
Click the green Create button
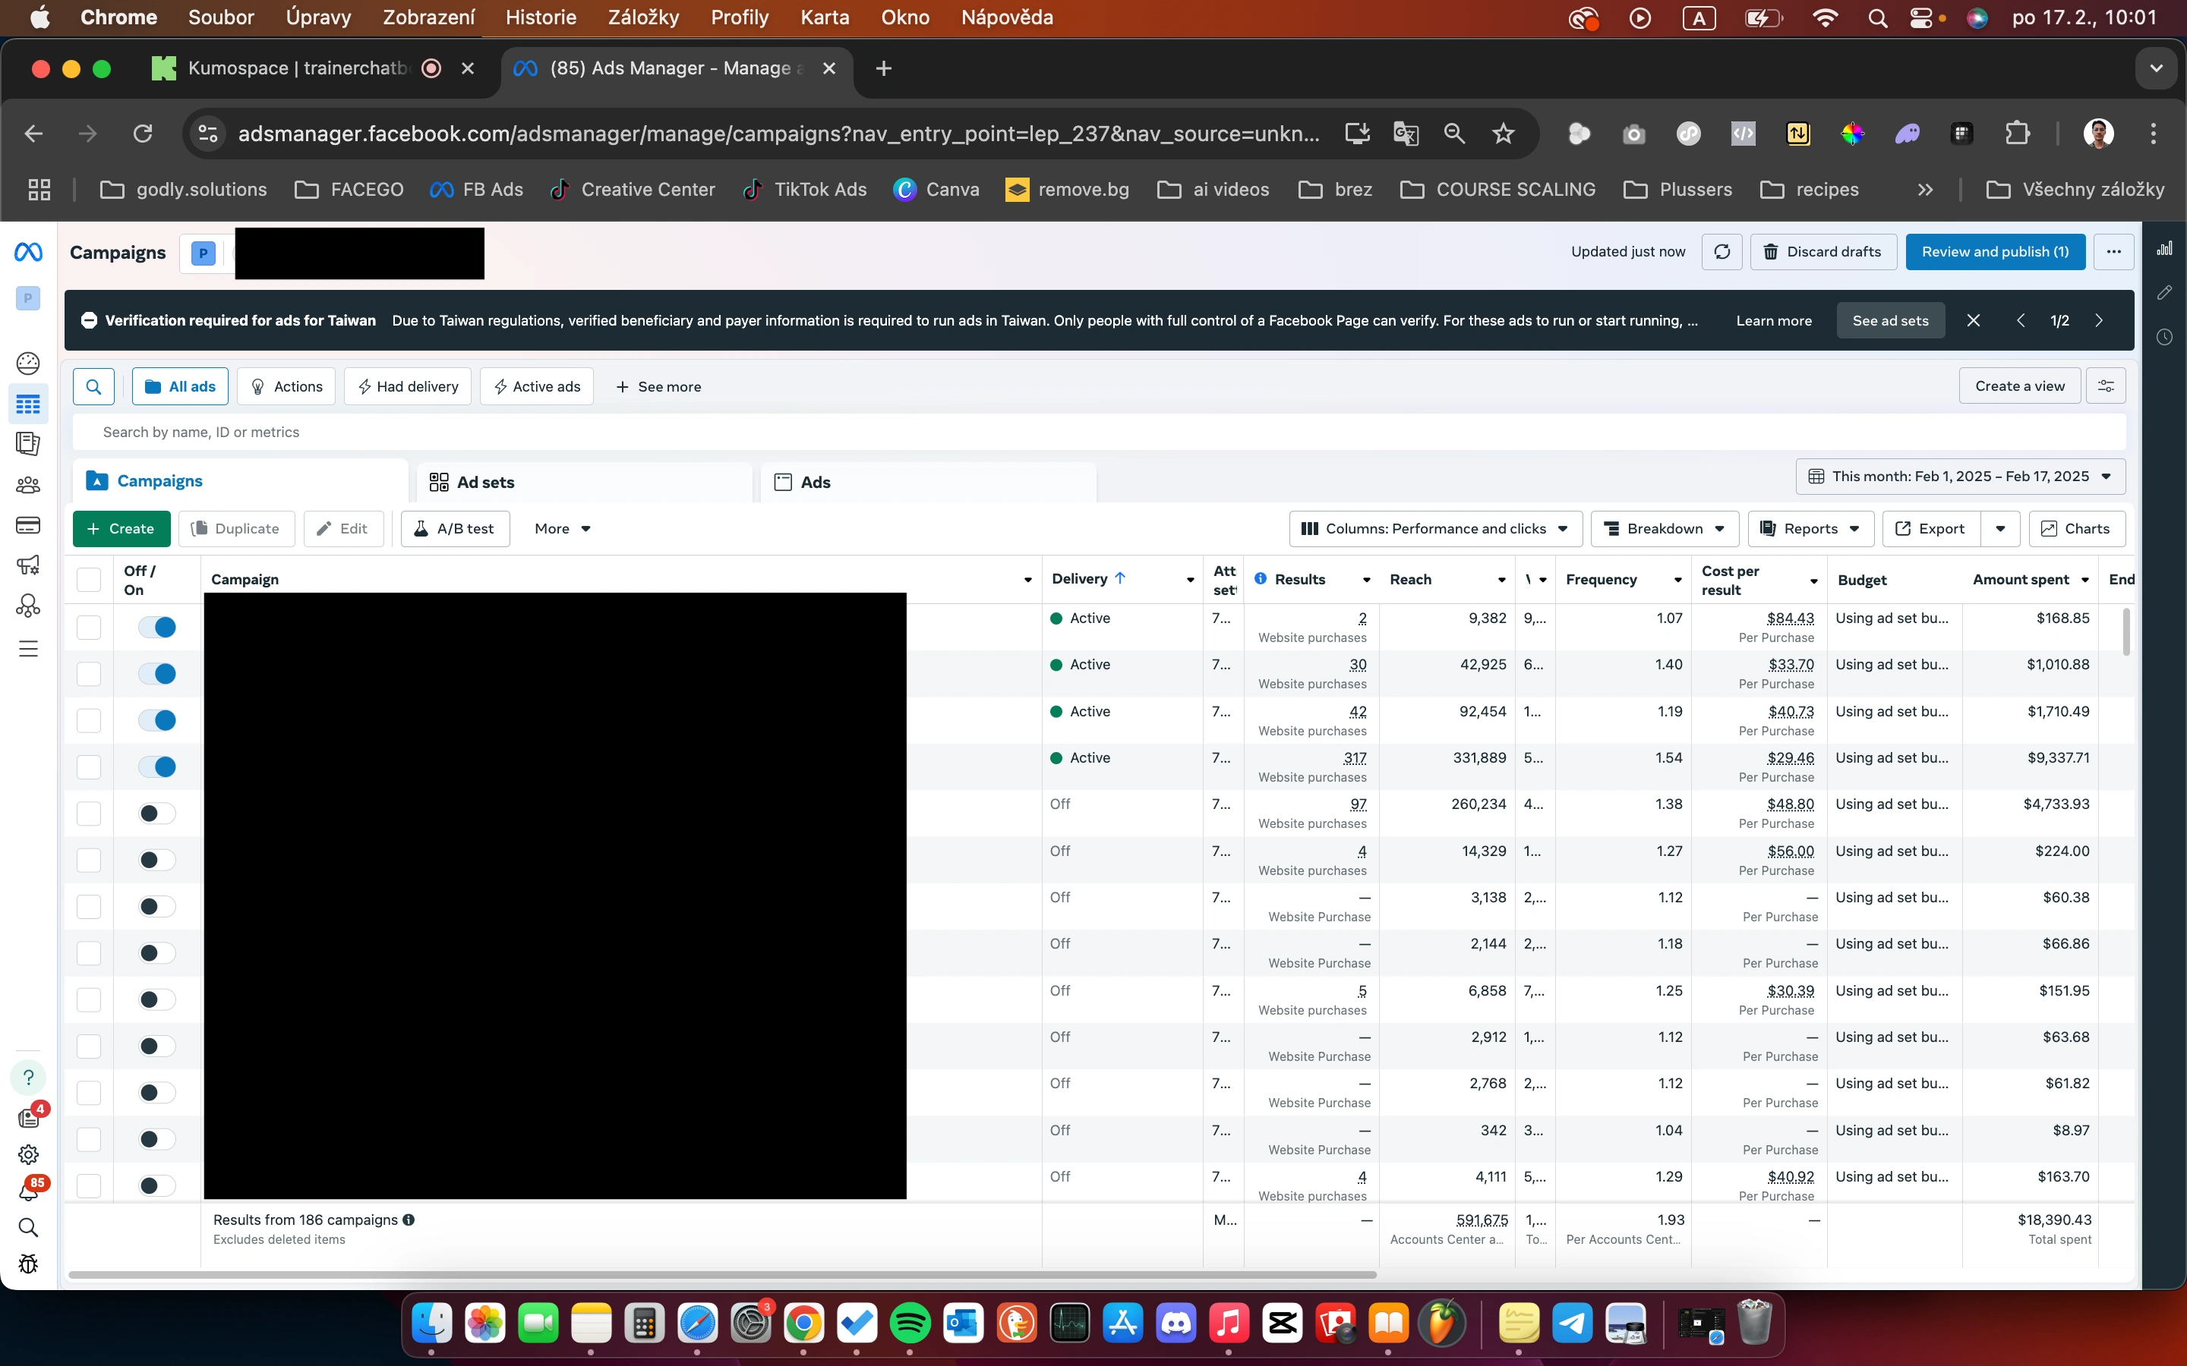click(x=121, y=530)
